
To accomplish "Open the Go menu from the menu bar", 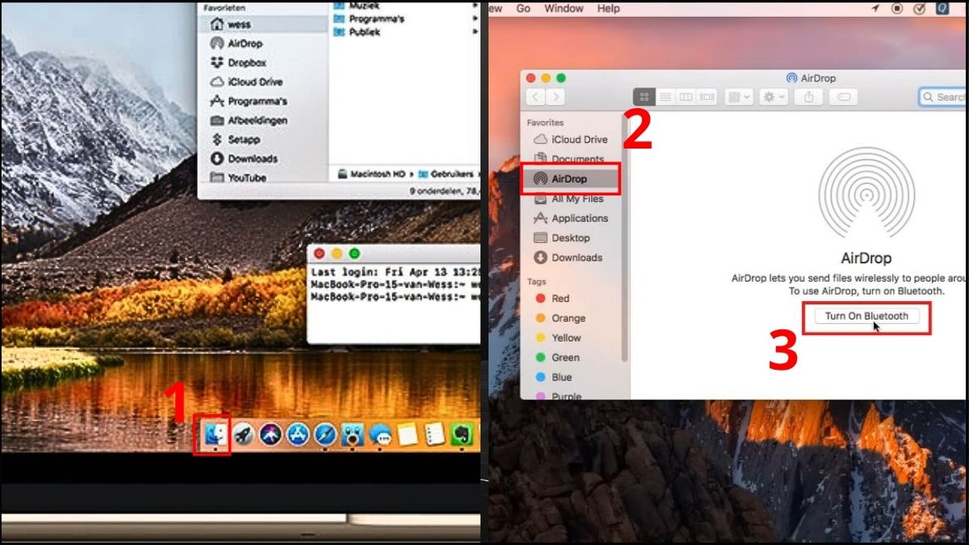I will coord(523,9).
